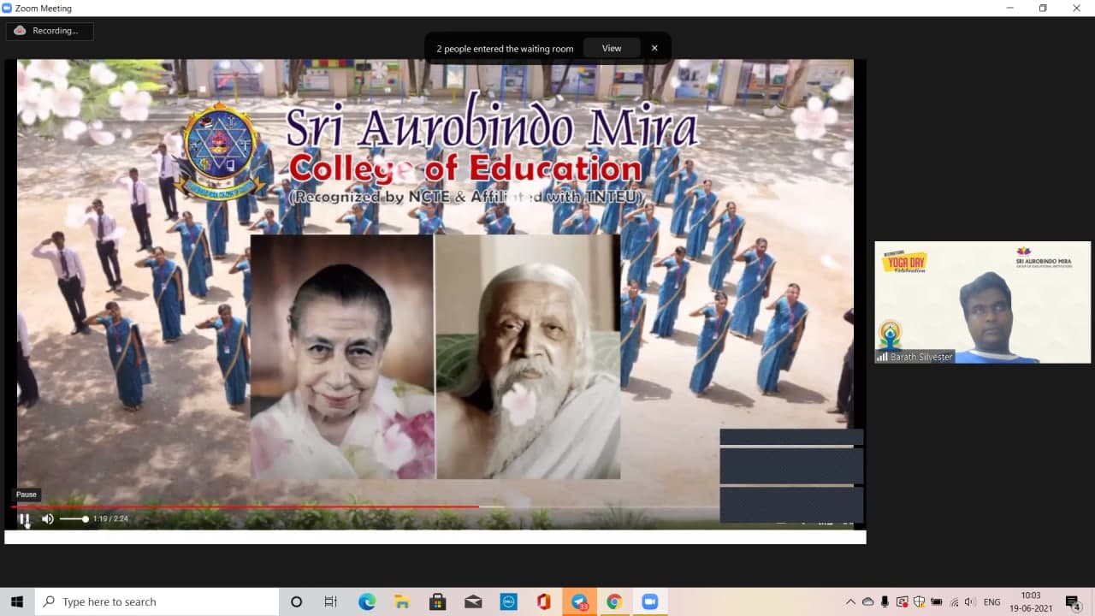This screenshot has height=616, width=1095.
Task: Open the taskbar clock and calendar
Action: pyautogui.click(x=1031, y=602)
